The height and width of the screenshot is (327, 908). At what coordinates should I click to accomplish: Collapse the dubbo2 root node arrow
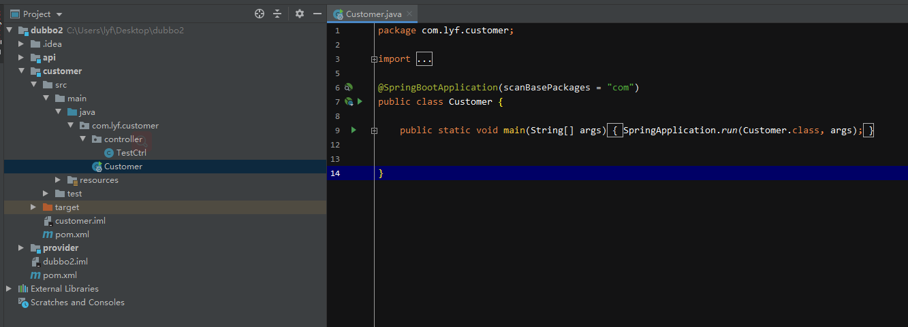click(9, 31)
